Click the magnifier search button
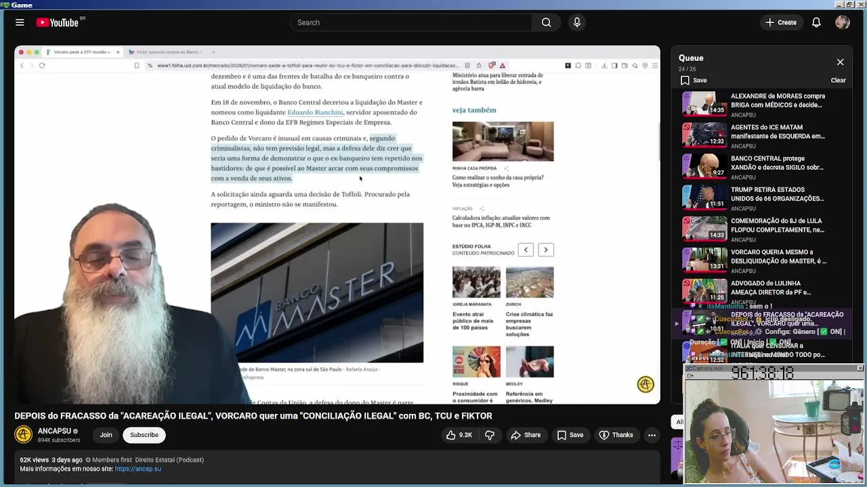 (x=547, y=22)
